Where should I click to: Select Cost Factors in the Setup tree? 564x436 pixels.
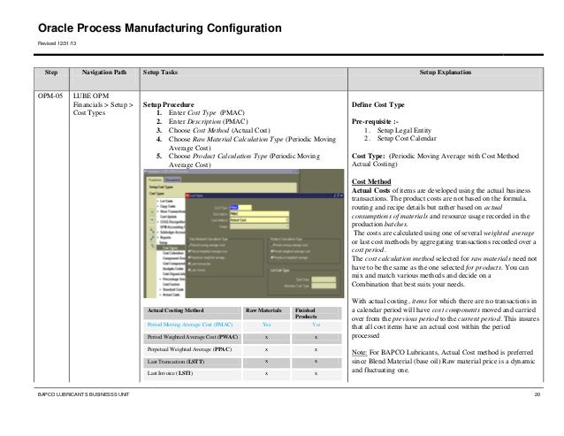click(171, 284)
